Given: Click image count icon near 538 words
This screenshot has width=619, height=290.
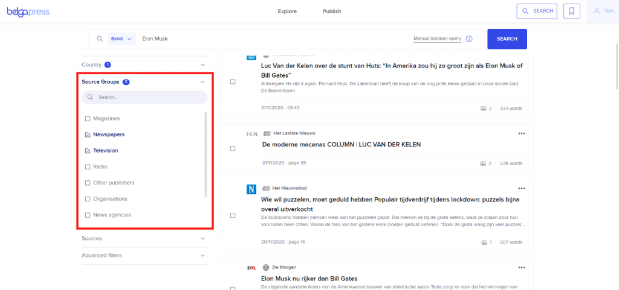Looking at the screenshot, I should pyautogui.click(x=483, y=163).
